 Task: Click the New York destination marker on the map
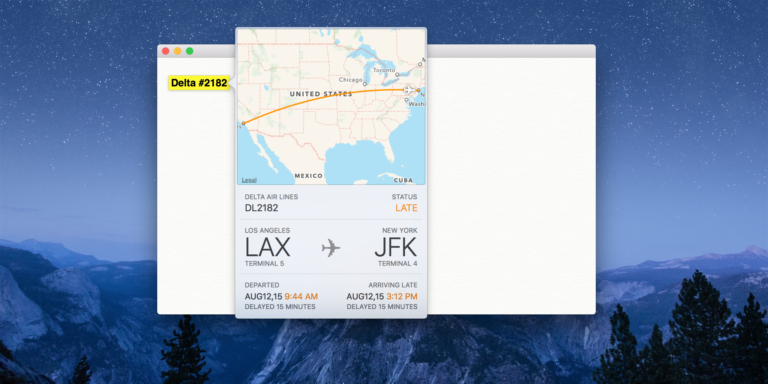[x=418, y=90]
